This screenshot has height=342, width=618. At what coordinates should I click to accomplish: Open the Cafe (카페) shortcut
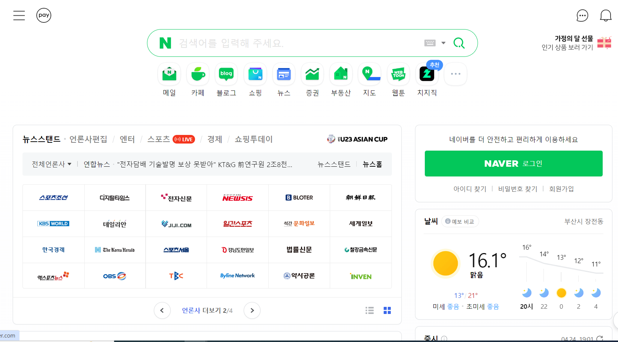click(x=198, y=80)
